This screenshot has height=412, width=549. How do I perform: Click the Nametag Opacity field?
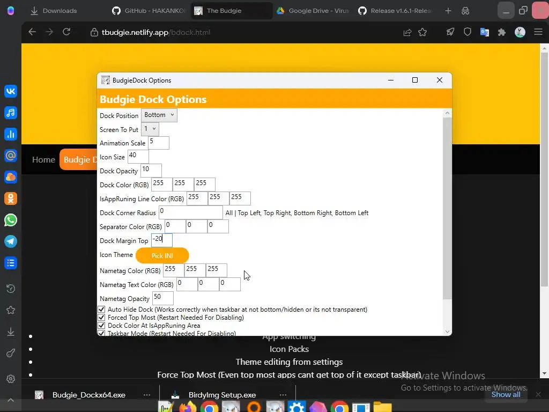pyautogui.click(x=163, y=298)
